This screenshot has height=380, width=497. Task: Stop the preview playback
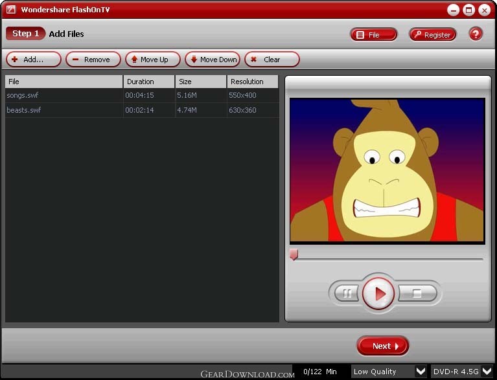point(417,293)
